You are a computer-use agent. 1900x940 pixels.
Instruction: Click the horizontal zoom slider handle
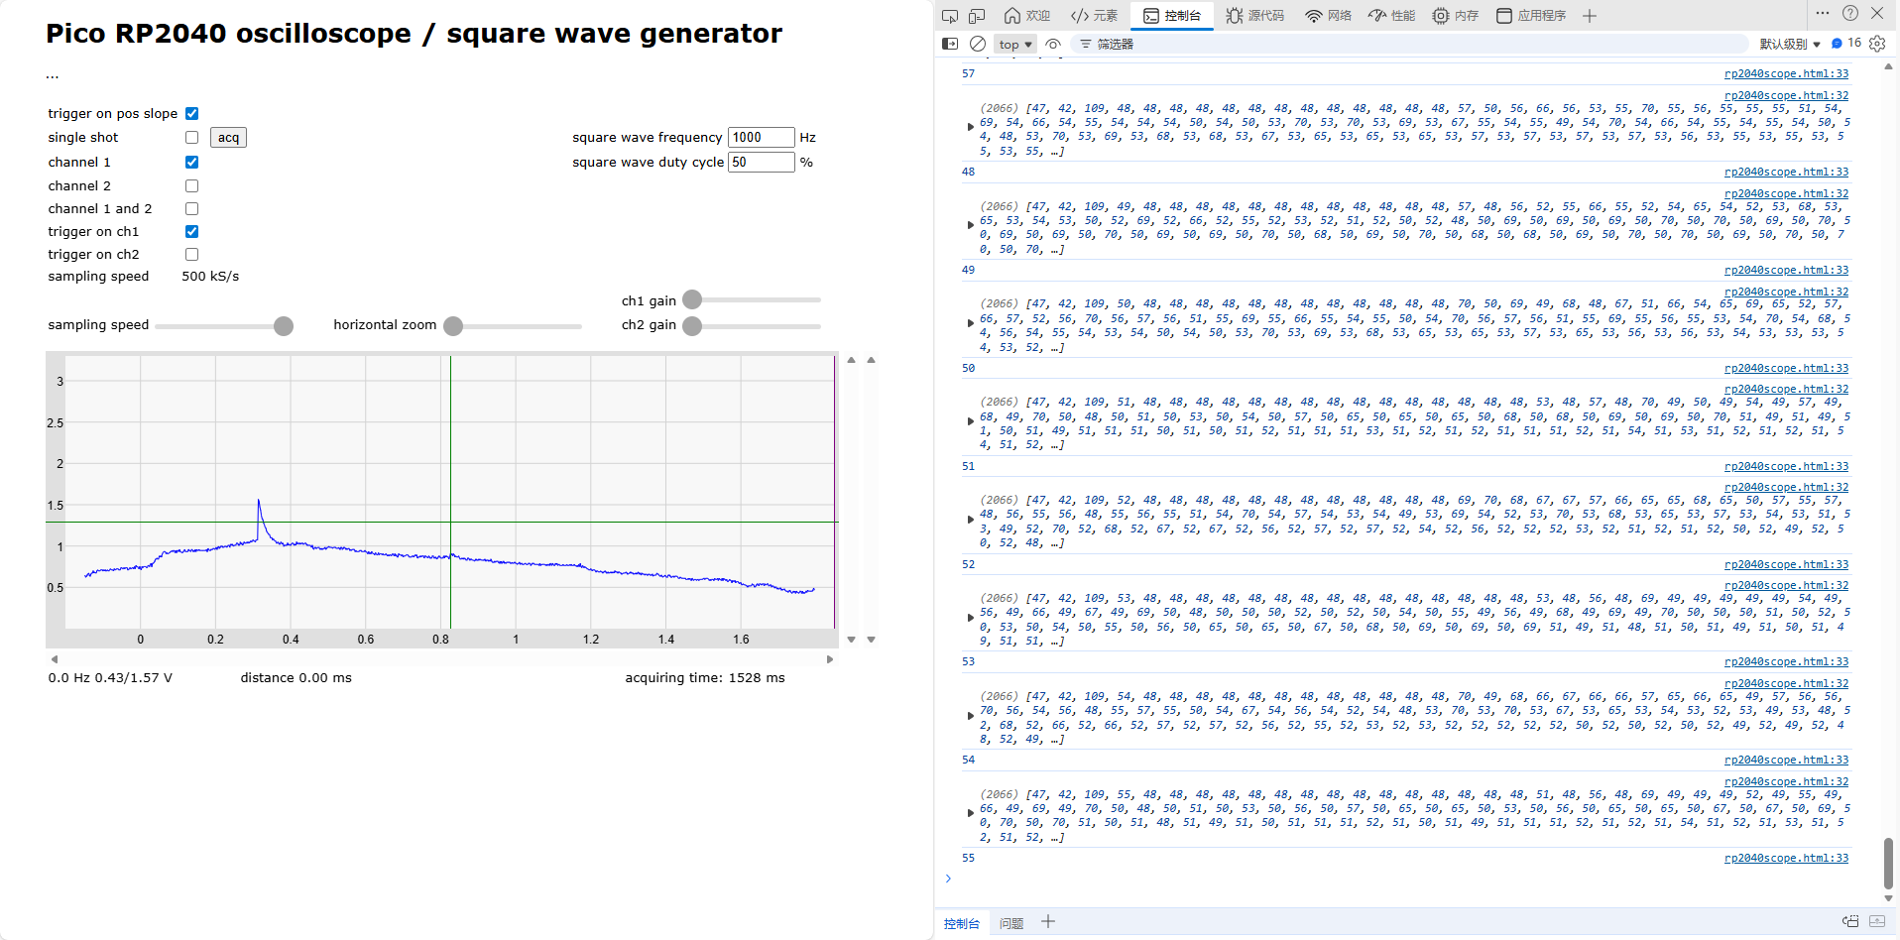coord(453,326)
